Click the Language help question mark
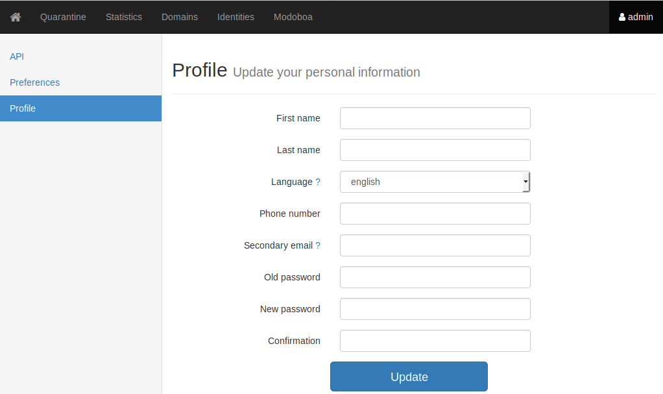This screenshot has height=394, width=663. point(318,182)
